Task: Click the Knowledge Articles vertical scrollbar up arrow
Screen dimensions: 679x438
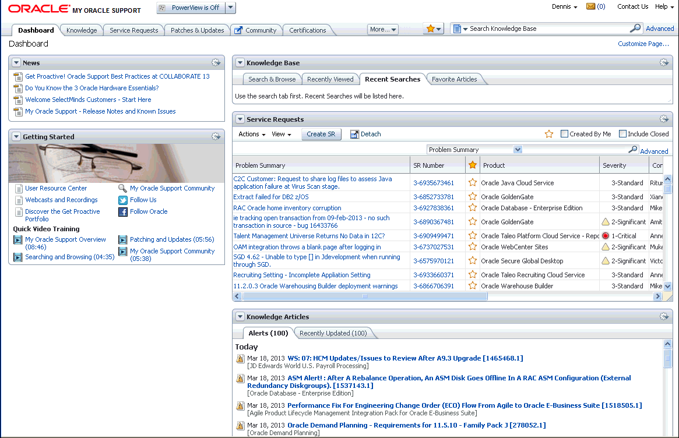Action: (x=667, y=344)
